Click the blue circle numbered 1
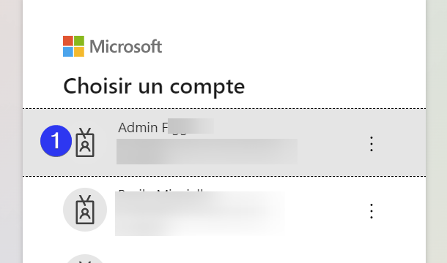 pyautogui.click(x=56, y=141)
